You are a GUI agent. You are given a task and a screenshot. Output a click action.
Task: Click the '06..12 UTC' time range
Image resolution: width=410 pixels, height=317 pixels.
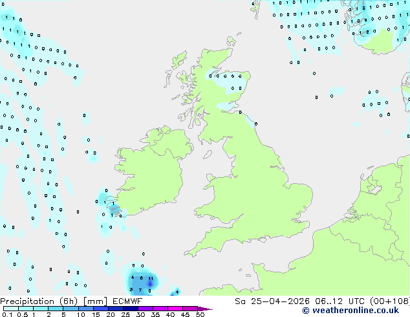[x=340, y=301]
